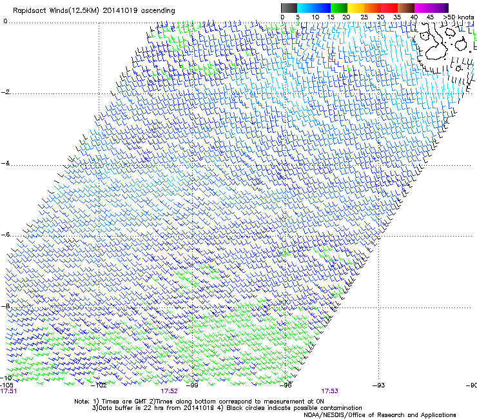477x419 pixels.
Task: Click the latitude label '-2'
Action: (x=5, y=92)
